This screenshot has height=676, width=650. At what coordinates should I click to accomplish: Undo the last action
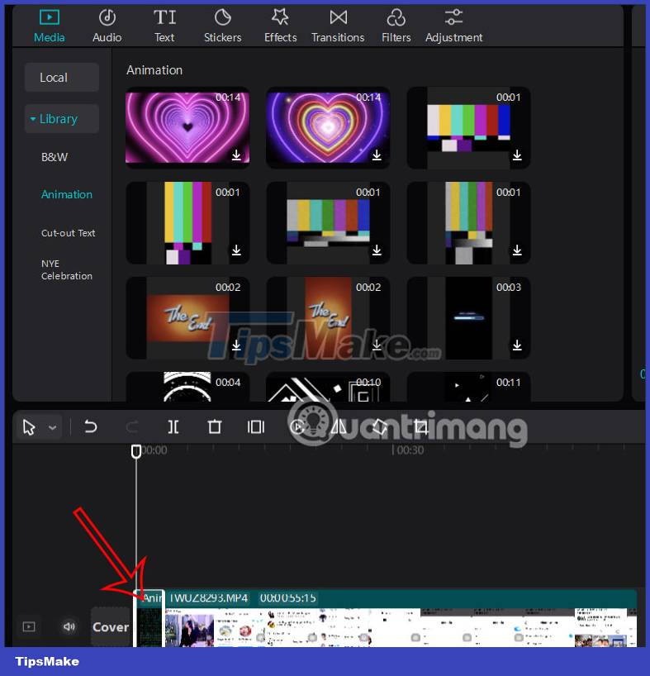coord(91,426)
